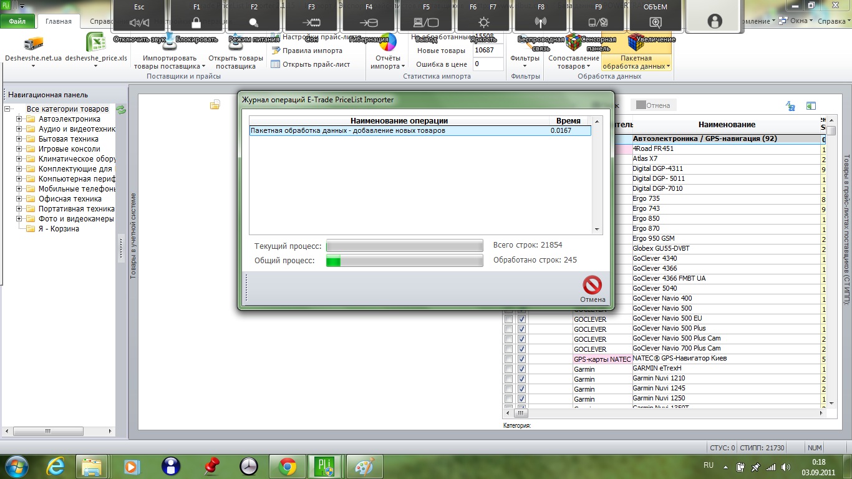The image size is (852, 479).
Task: Open the Пакетная обработка данных ribbon dropdown
Action: (x=636, y=52)
